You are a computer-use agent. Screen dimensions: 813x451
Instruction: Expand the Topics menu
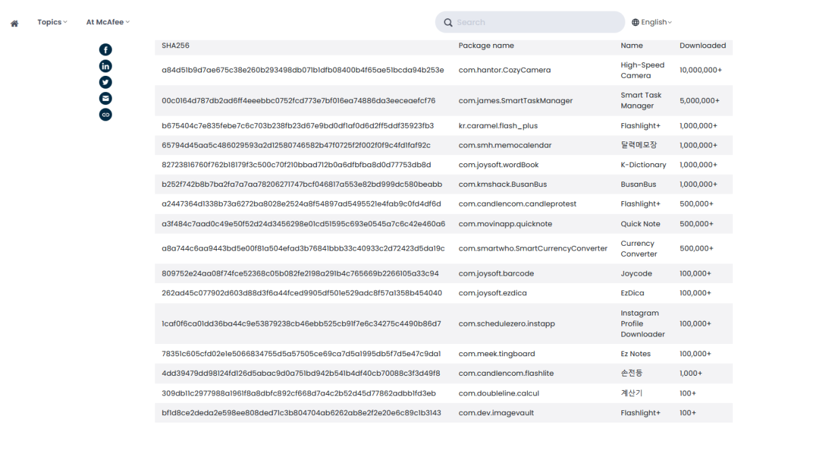(52, 22)
